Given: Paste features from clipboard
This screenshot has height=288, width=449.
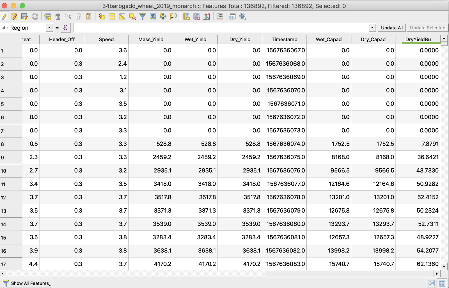Looking at the screenshot, I should (x=89, y=17).
